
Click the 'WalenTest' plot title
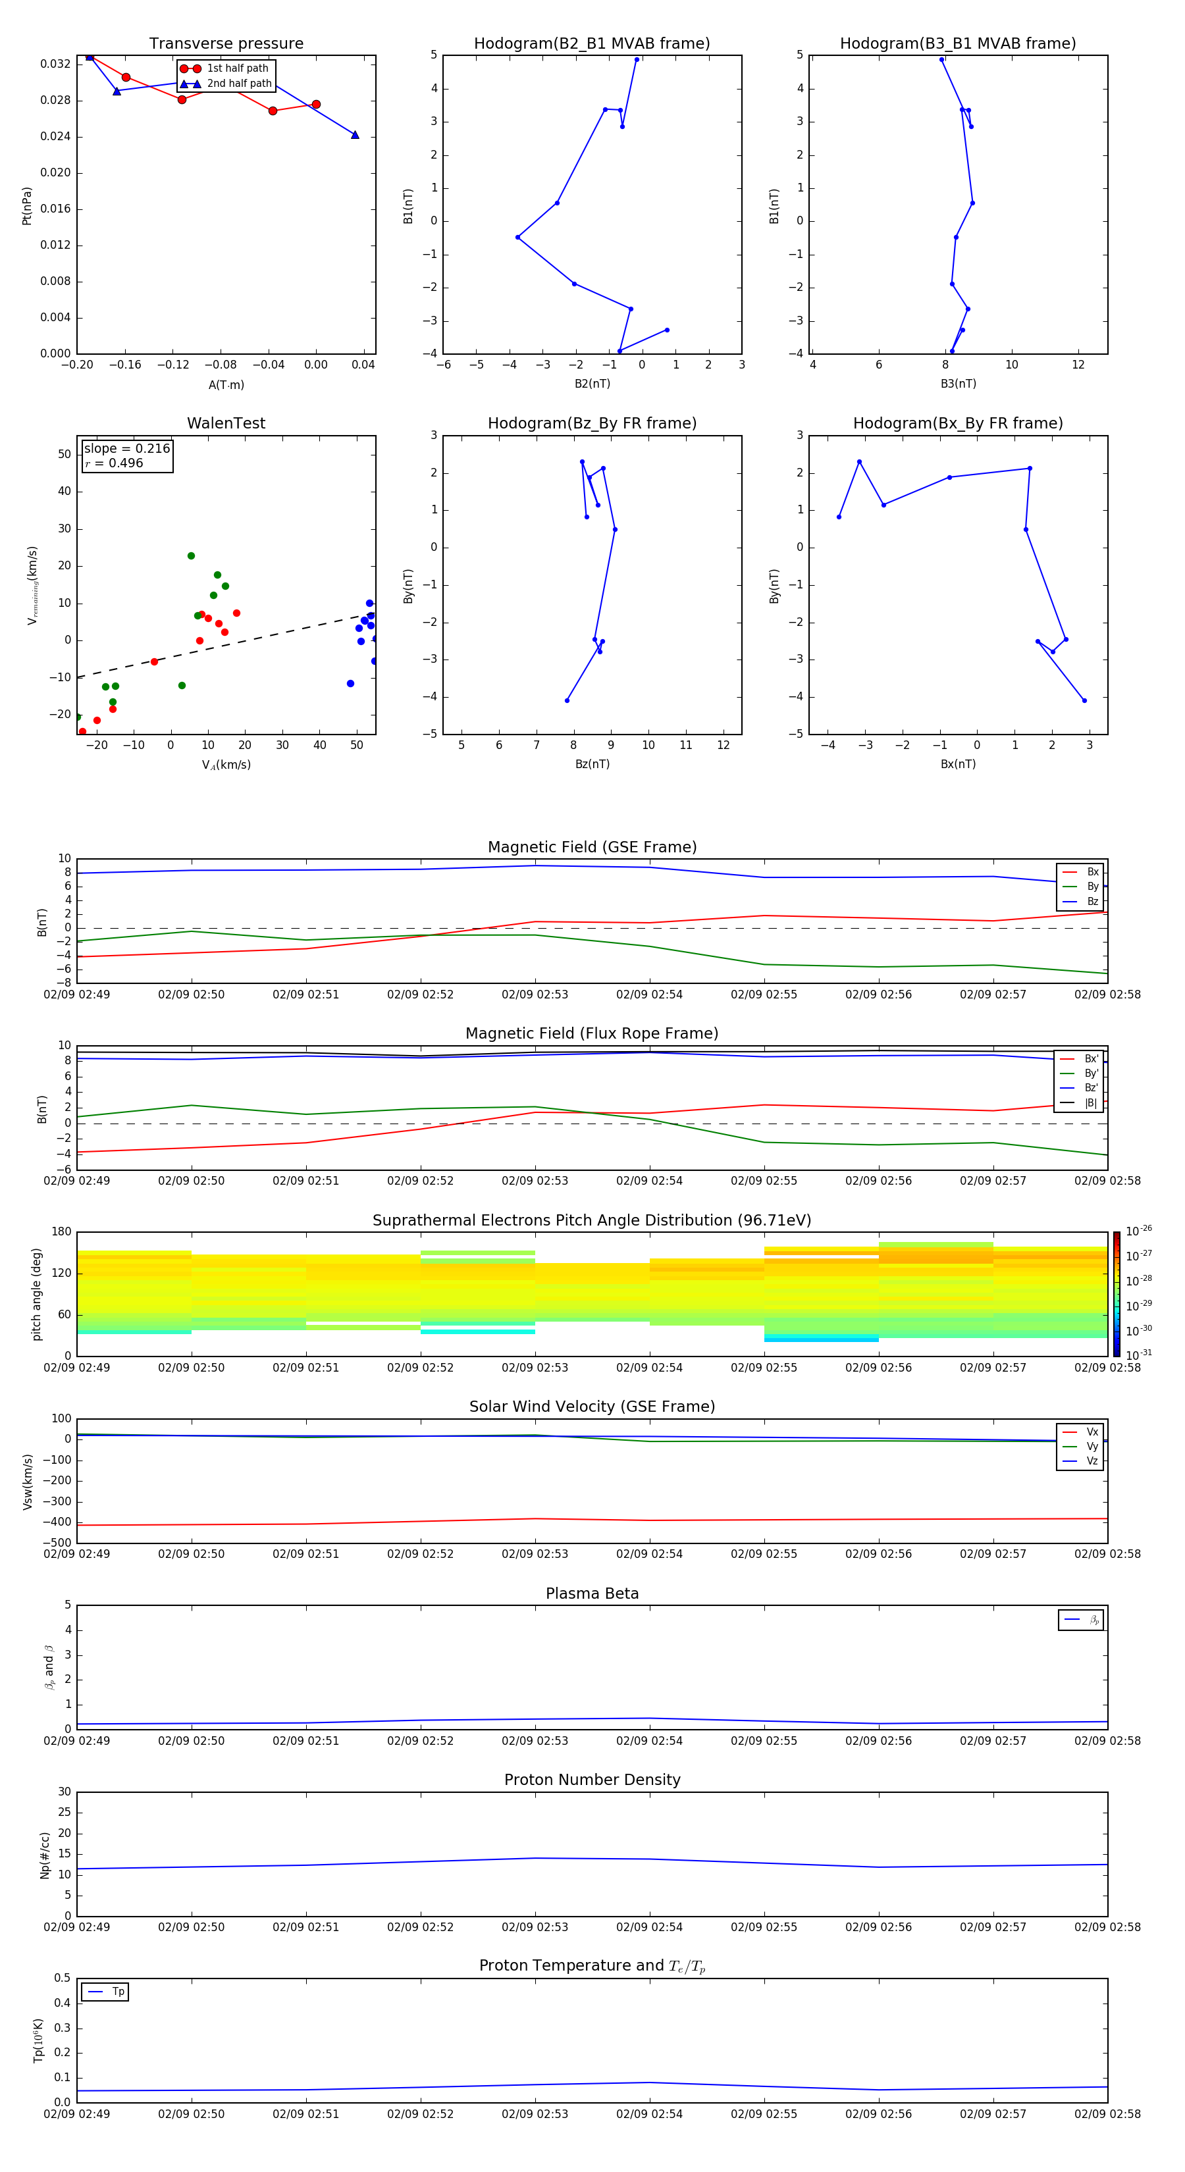(226, 423)
